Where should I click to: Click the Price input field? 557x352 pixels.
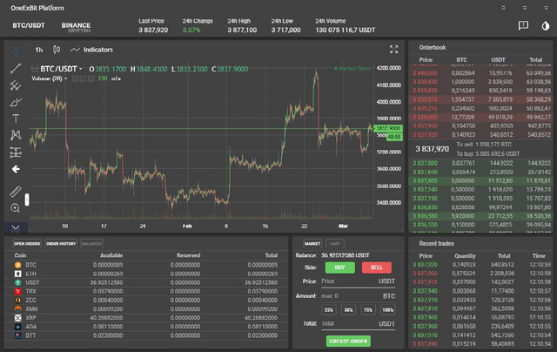click(358, 281)
